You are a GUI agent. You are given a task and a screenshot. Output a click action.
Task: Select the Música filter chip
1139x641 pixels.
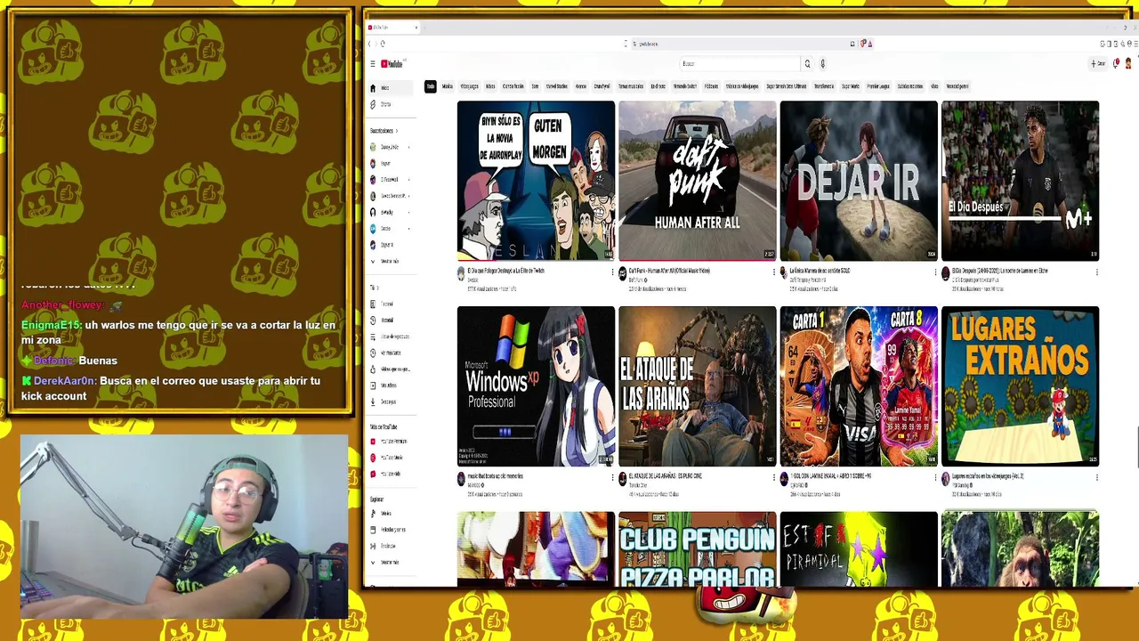click(448, 86)
